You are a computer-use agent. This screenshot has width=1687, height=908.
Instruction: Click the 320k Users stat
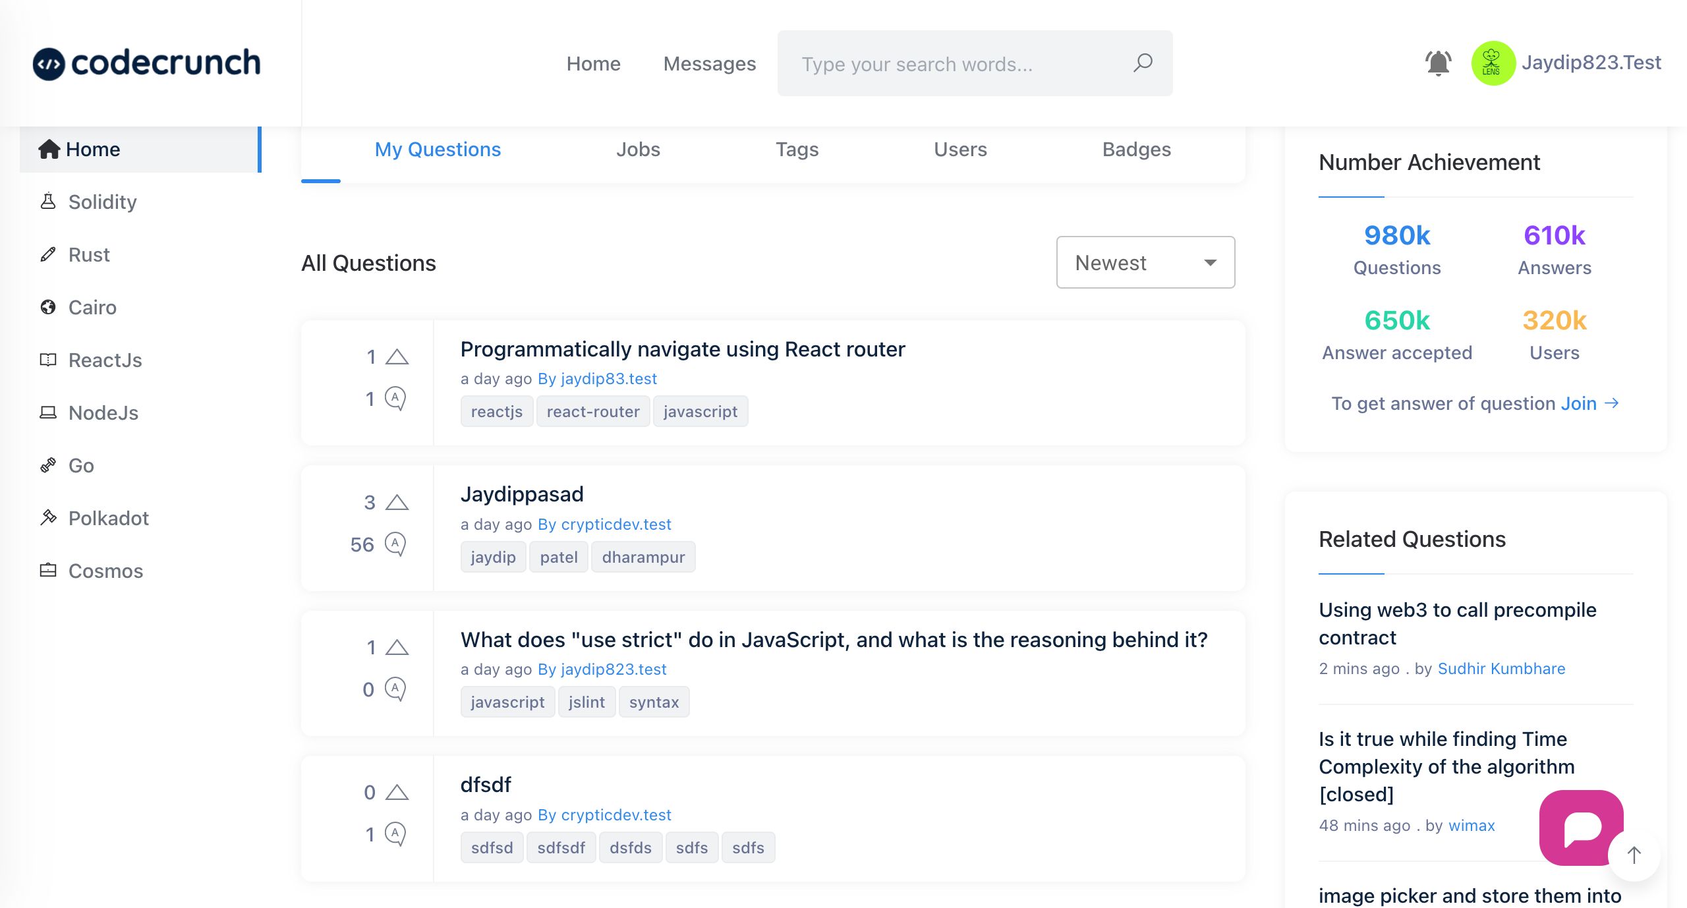point(1555,335)
